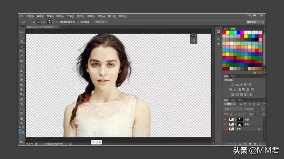
Task: Add a Hue/Saturation adjustment layer
Action: [x=230, y=90]
